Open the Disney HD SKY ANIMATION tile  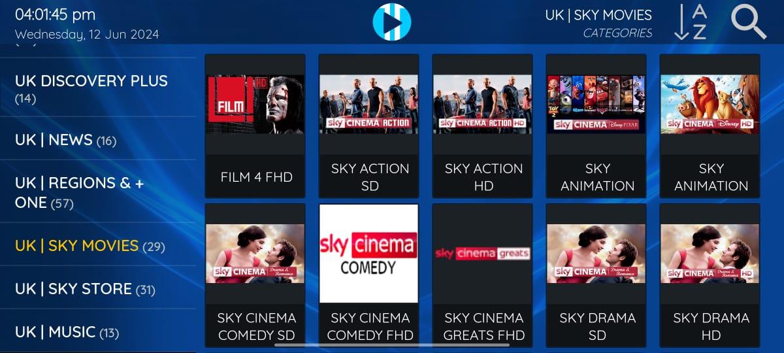point(711,126)
